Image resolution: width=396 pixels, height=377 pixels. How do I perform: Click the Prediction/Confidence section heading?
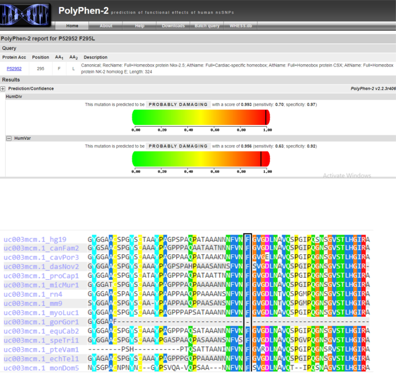click(x=31, y=88)
